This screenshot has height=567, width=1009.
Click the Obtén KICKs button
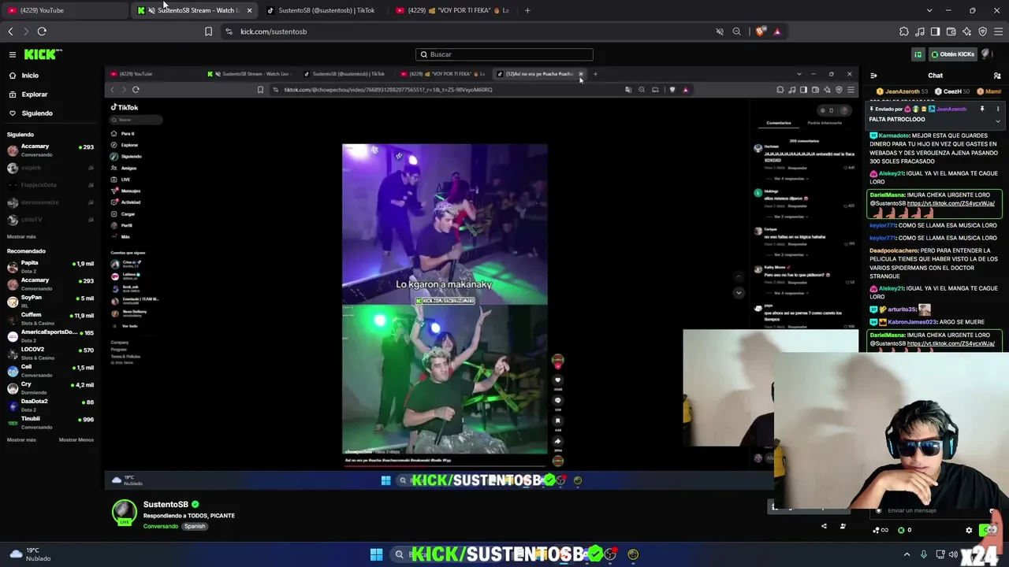coord(954,54)
